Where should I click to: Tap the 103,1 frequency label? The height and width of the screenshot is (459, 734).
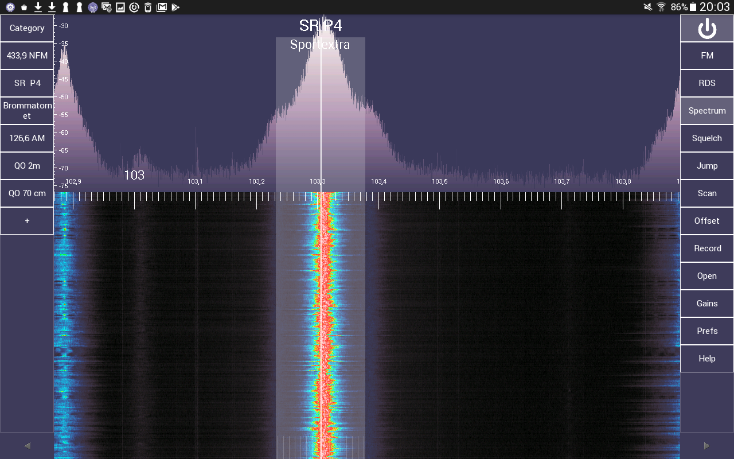tap(196, 181)
